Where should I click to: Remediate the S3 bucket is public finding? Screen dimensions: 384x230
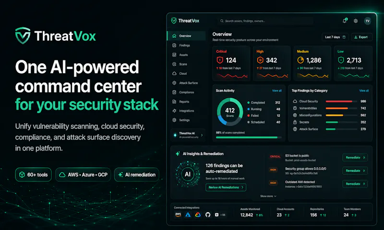point(355,158)
